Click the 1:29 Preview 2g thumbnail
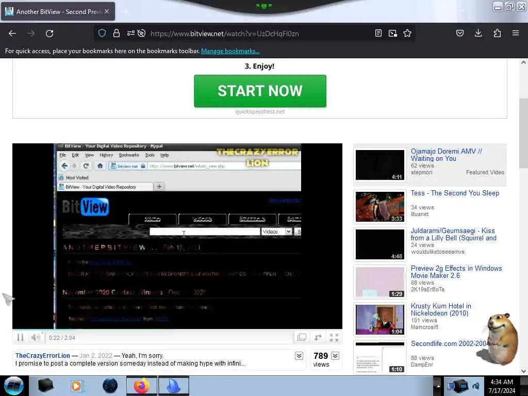 point(380,282)
